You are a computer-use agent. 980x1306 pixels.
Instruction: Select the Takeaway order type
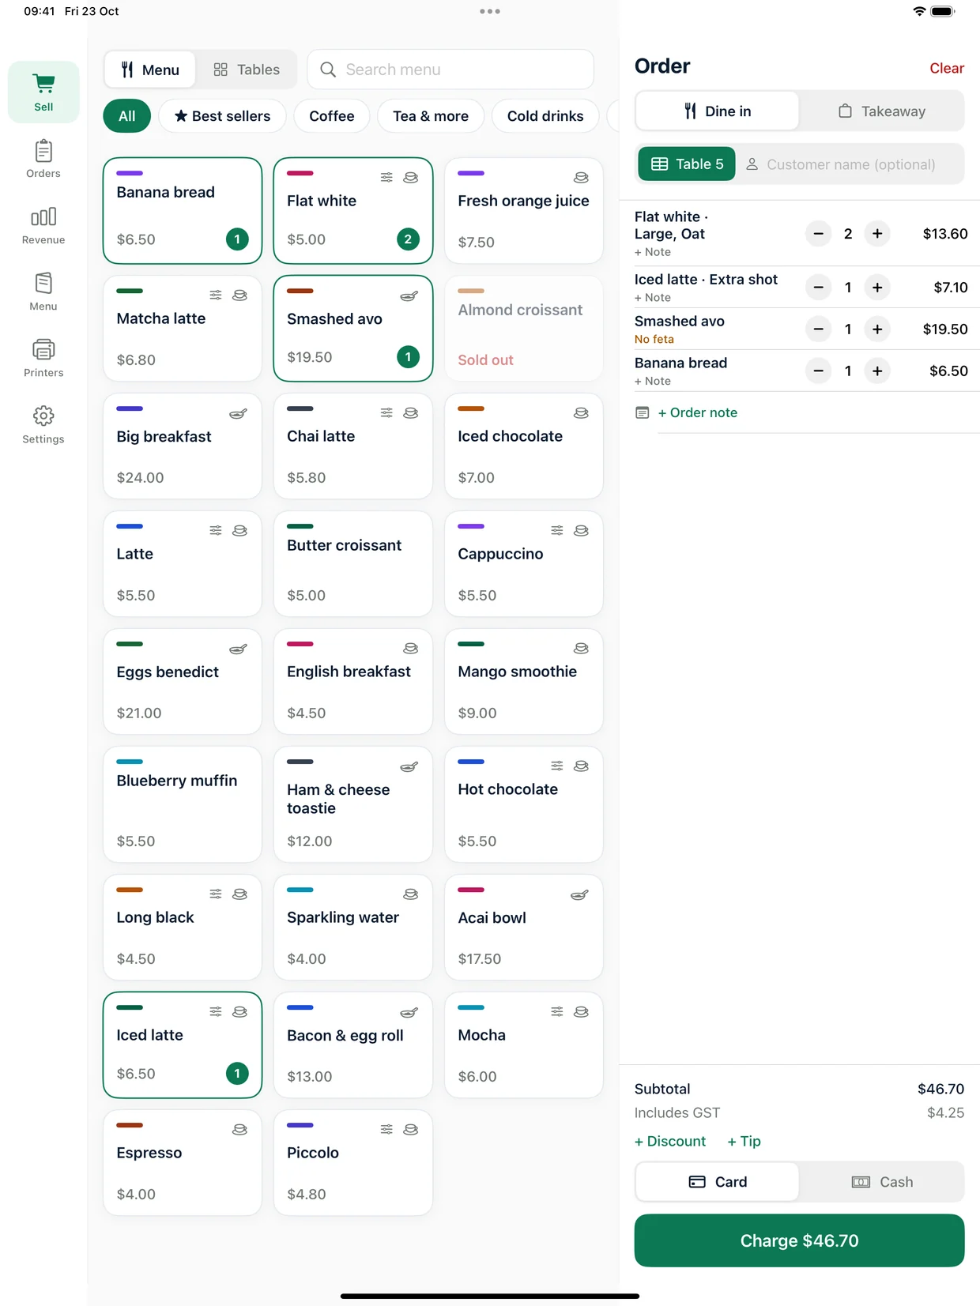881,111
